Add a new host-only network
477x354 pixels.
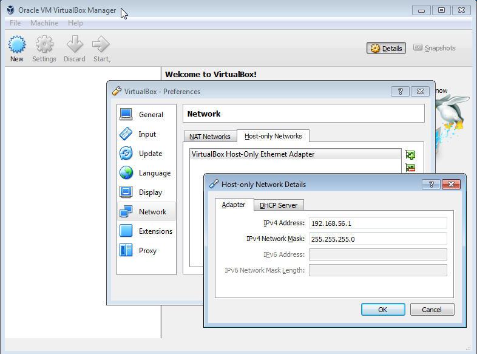click(410, 155)
